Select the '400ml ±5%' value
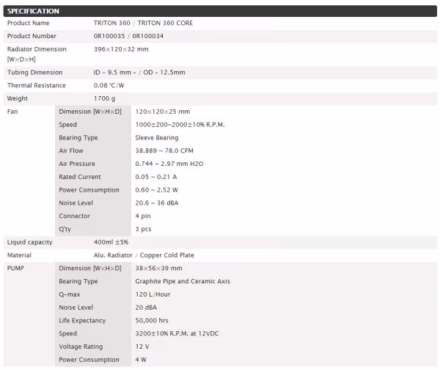The image size is (440, 370). (111, 242)
